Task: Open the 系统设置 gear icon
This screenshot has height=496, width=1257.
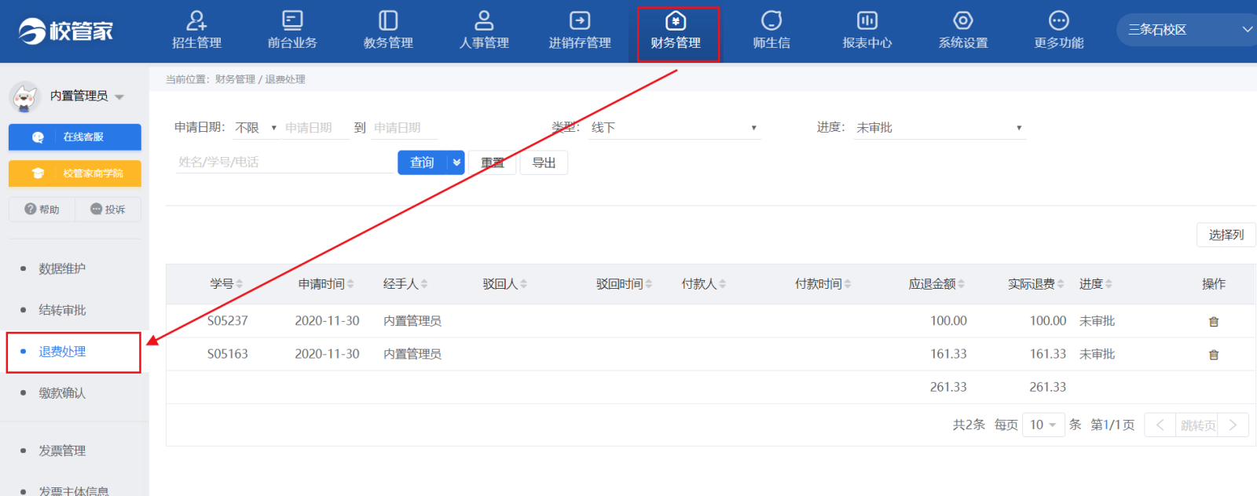Action: (963, 20)
